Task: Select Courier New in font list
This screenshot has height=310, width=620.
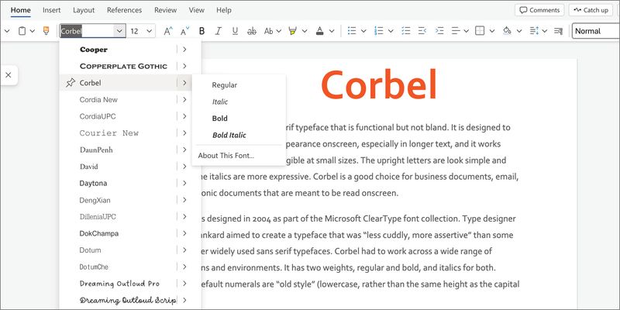Action: click(x=109, y=133)
